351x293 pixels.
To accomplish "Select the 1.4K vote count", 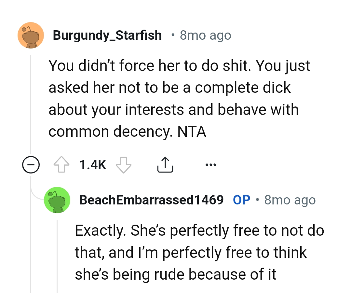I will [92, 164].
